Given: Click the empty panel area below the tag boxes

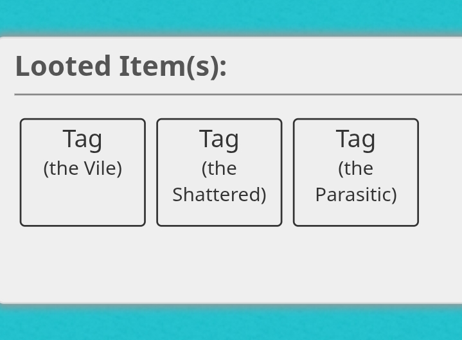Looking at the screenshot, I should 231,264.
